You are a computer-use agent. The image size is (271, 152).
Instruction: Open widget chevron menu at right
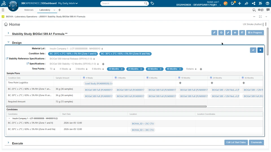[266, 17]
